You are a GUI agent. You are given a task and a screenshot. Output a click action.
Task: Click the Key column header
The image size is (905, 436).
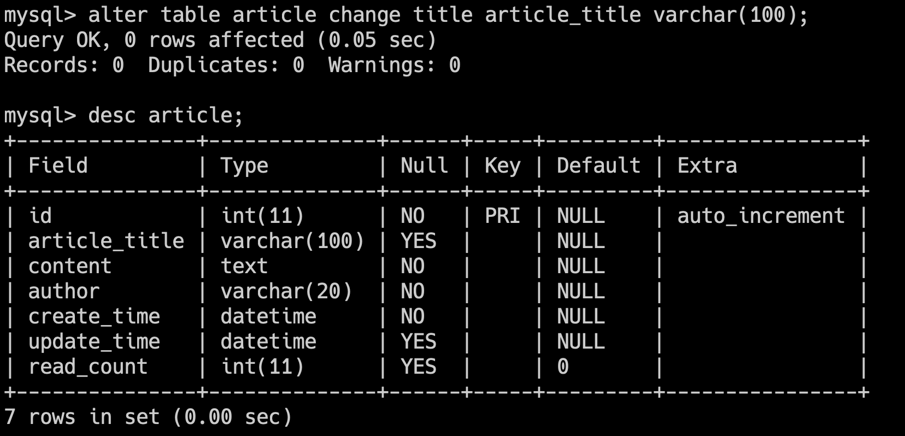(x=502, y=166)
